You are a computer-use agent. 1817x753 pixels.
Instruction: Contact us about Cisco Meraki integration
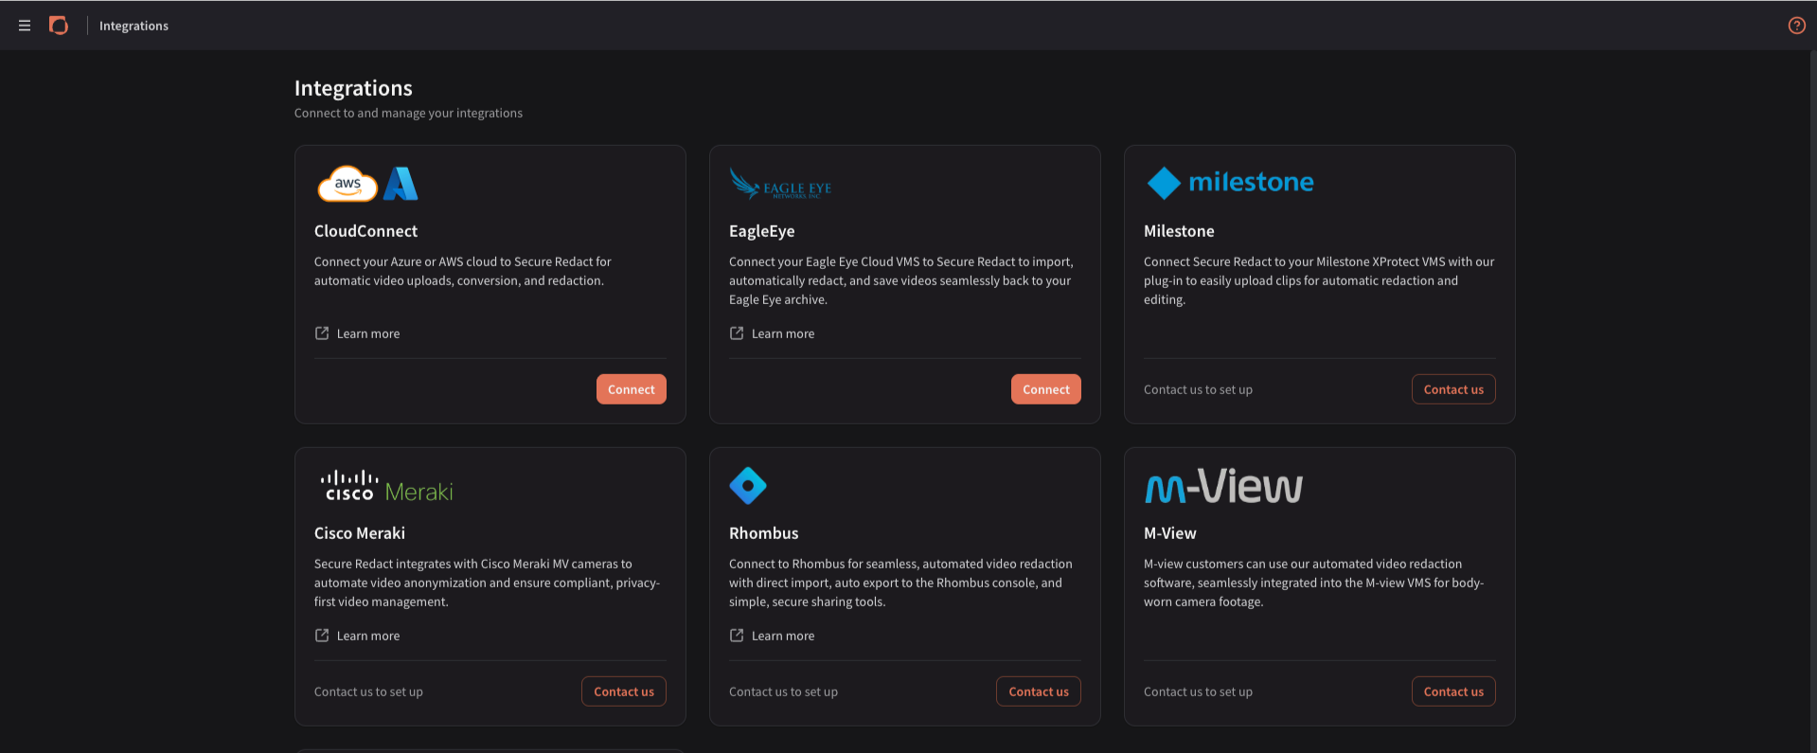coord(624,691)
